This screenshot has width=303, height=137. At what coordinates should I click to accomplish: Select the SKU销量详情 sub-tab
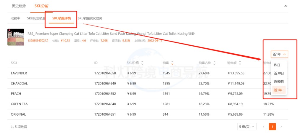pos(62,18)
